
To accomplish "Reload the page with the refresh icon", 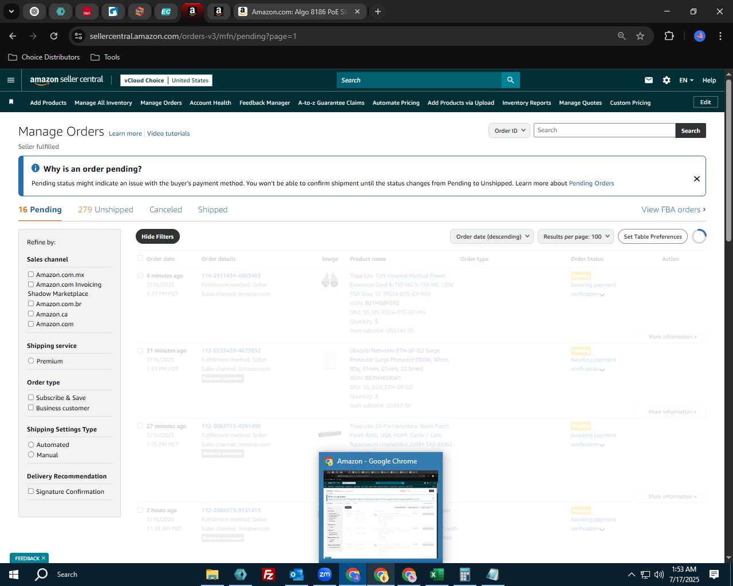I will [54, 36].
